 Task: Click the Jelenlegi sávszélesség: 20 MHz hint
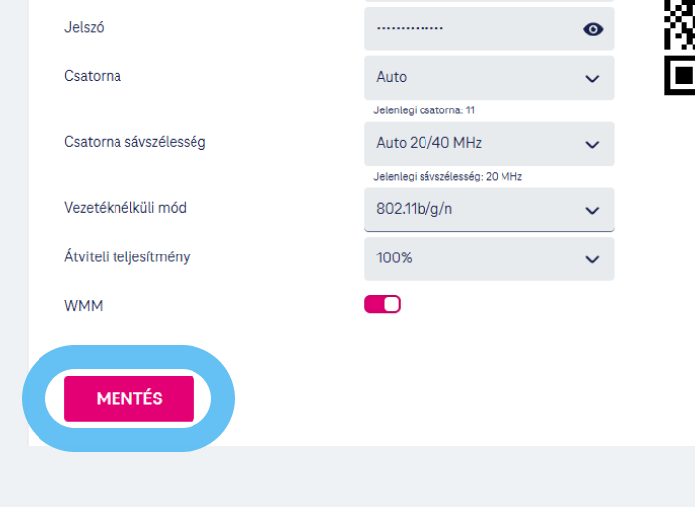pyautogui.click(x=447, y=176)
